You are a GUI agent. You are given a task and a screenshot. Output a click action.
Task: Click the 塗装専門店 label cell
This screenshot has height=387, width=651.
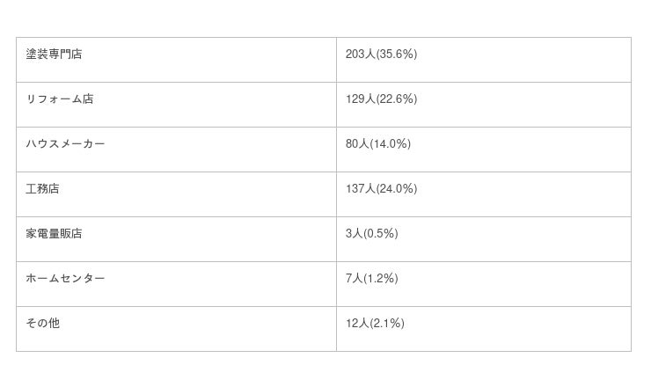coord(54,55)
